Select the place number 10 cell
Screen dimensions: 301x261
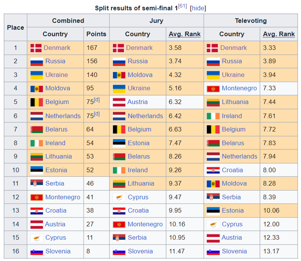tap(15, 170)
